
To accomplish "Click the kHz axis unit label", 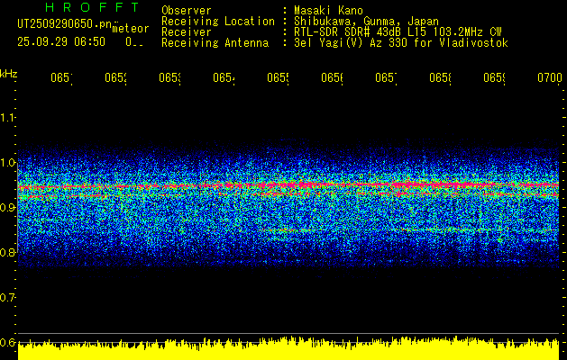I will [8, 74].
